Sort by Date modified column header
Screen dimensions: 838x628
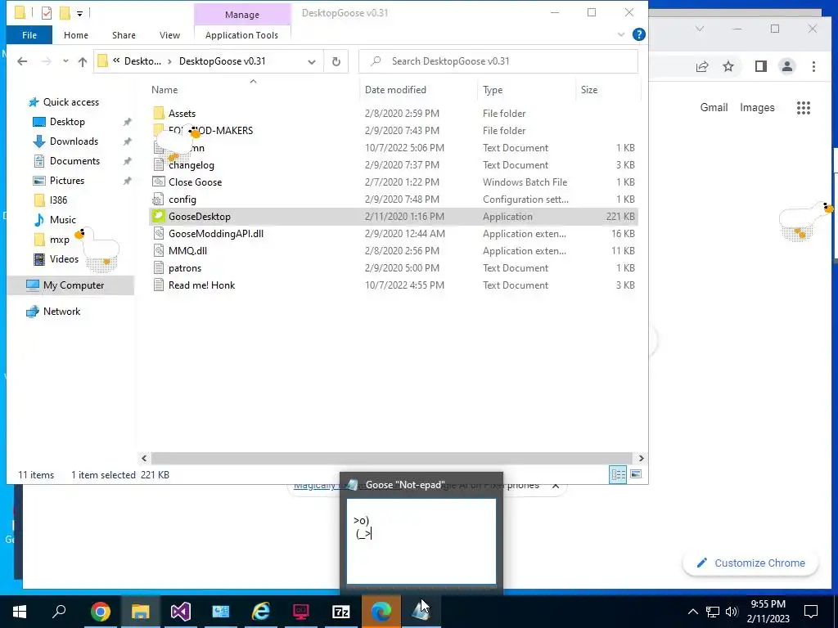[395, 90]
